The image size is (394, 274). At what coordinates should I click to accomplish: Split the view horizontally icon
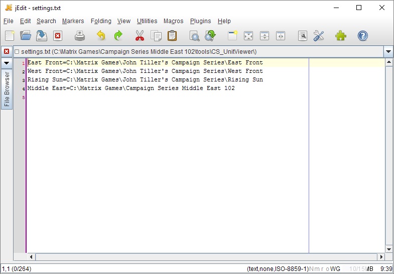click(x=265, y=36)
